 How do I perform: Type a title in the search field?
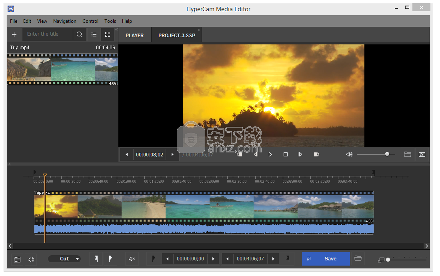[x=48, y=34]
